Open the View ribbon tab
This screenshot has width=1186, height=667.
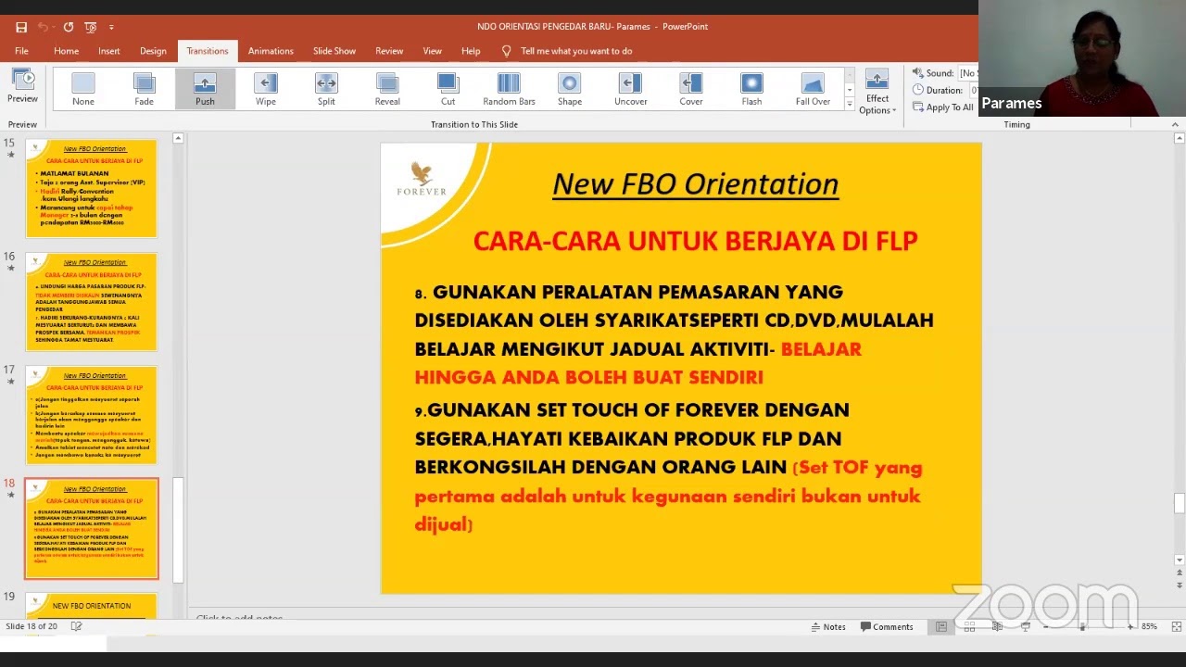(x=432, y=51)
